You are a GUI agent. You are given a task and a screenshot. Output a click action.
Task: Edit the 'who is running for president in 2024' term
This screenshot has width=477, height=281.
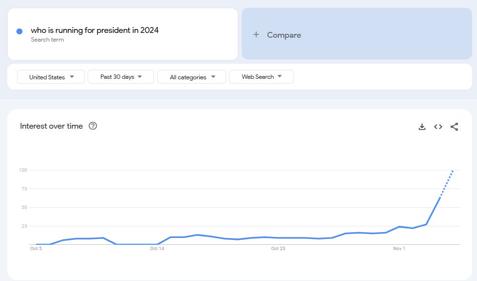click(94, 30)
